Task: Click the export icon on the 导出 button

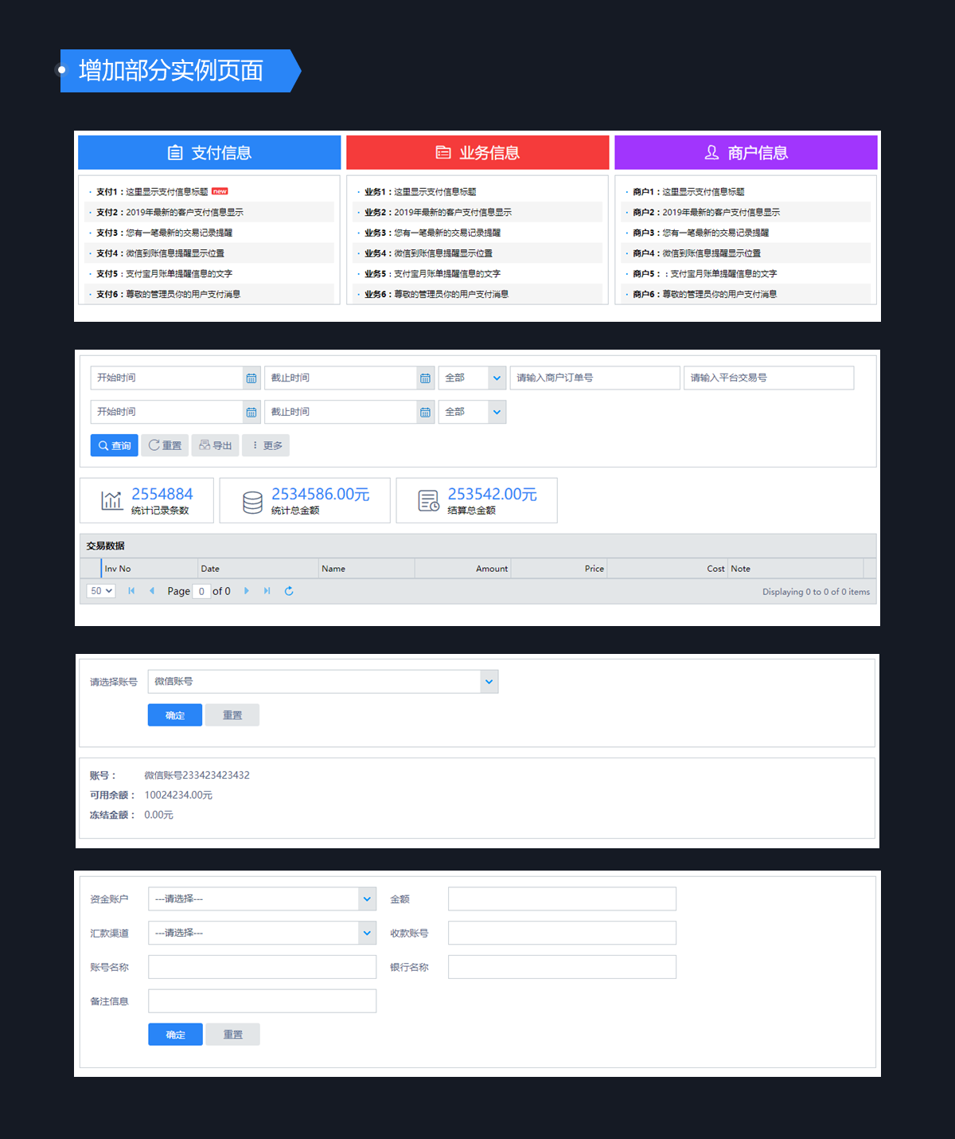Action: tap(206, 445)
